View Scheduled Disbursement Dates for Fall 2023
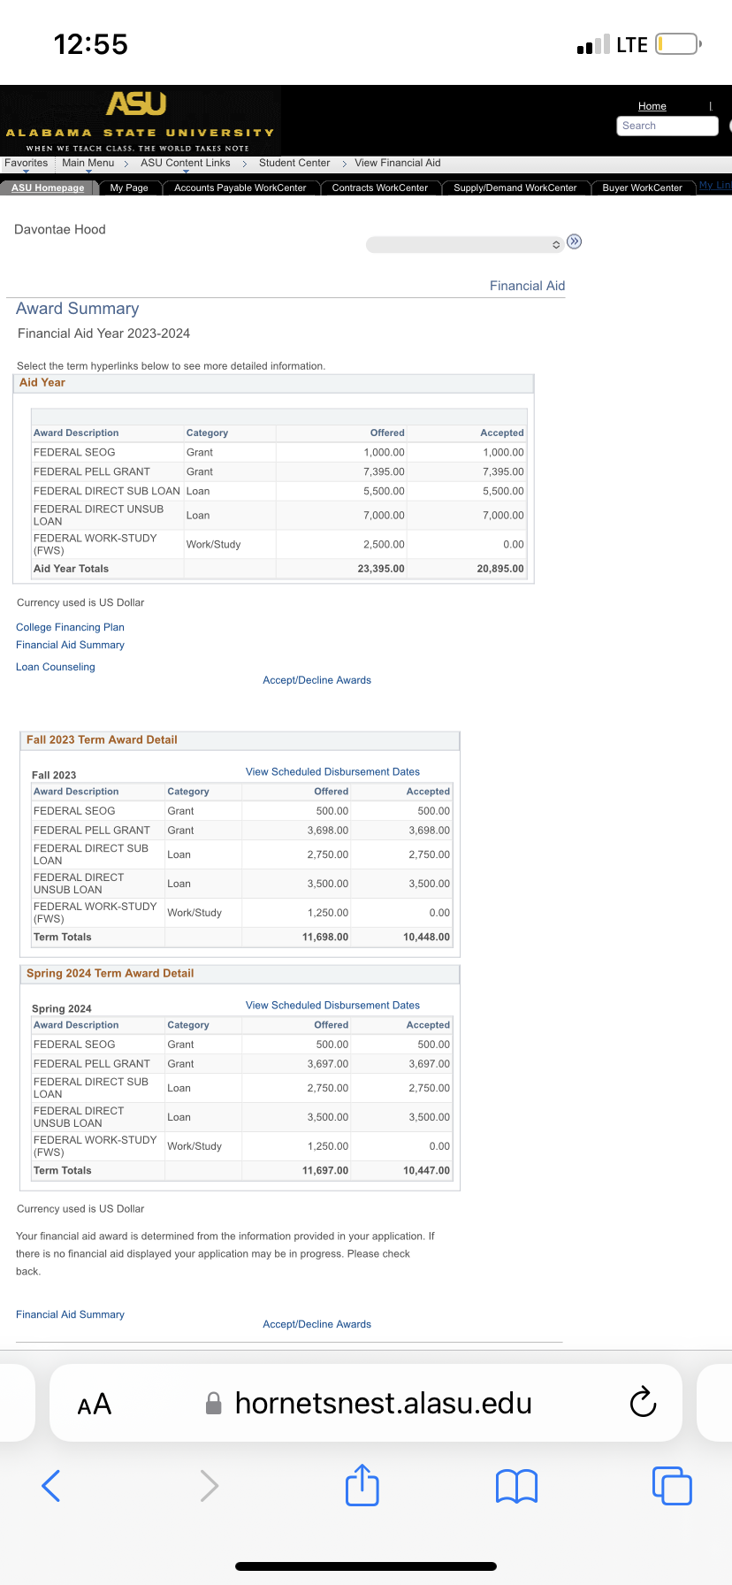 [x=332, y=772]
